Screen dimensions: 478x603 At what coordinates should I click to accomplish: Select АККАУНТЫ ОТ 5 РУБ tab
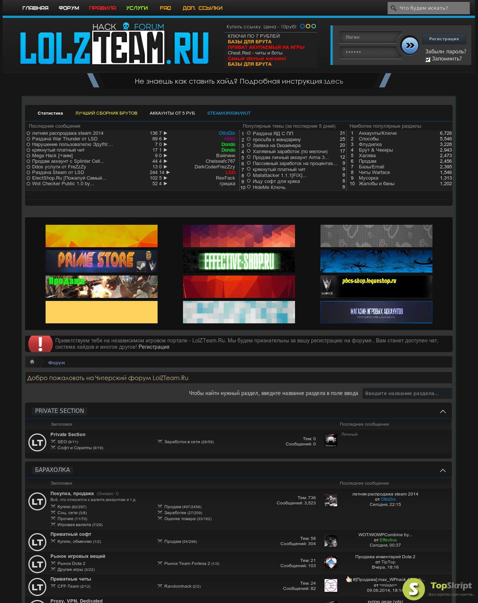pyautogui.click(x=172, y=113)
